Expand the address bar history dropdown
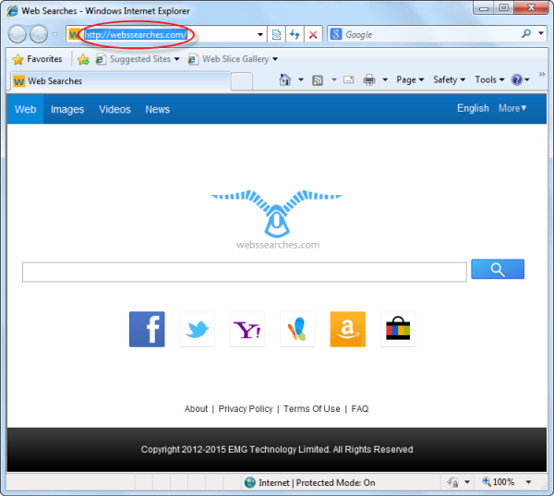 coord(260,35)
